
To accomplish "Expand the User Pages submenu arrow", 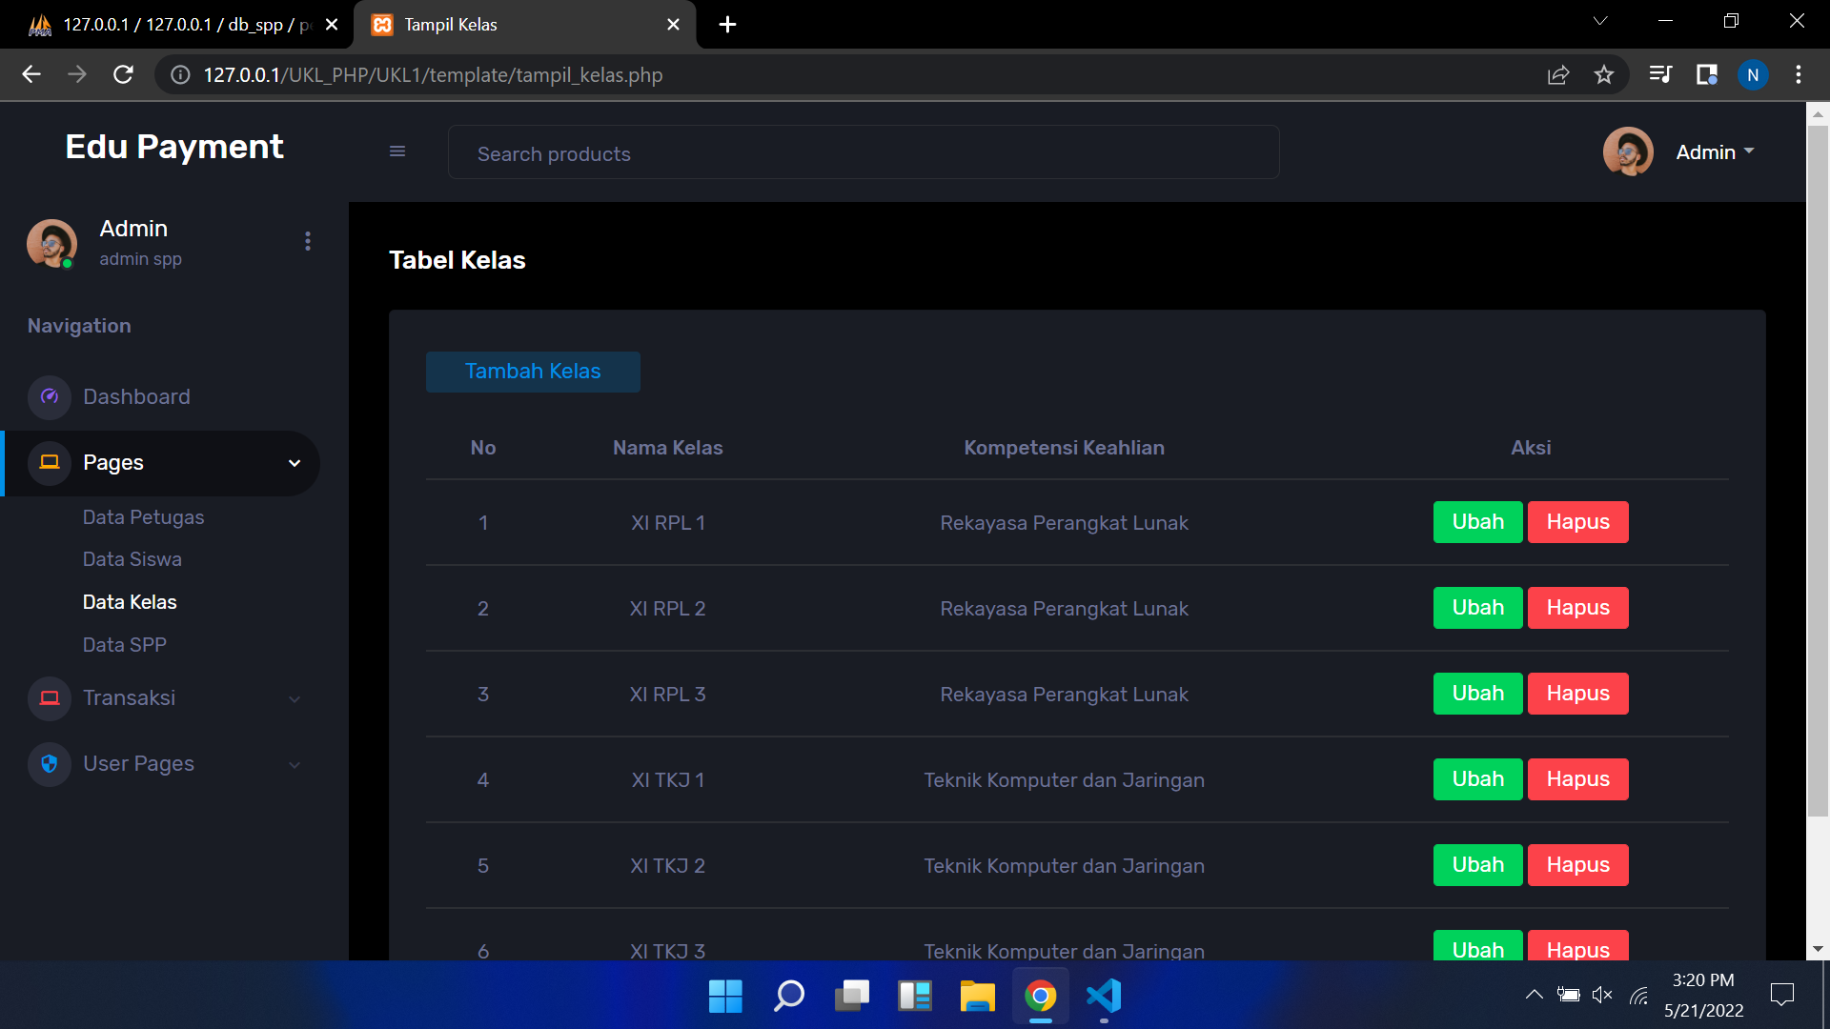I will [295, 764].
